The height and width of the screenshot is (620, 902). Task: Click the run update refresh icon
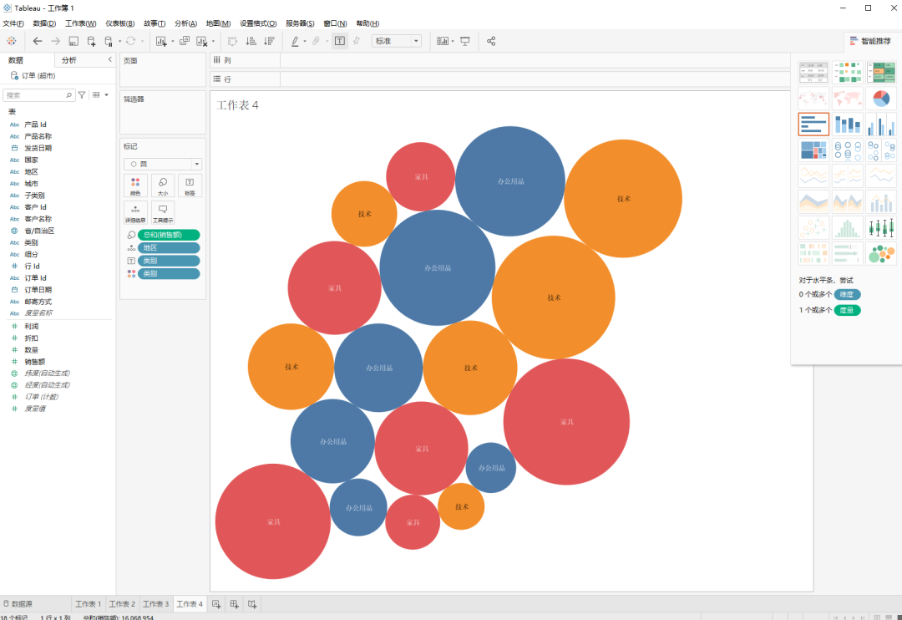pyautogui.click(x=130, y=41)
